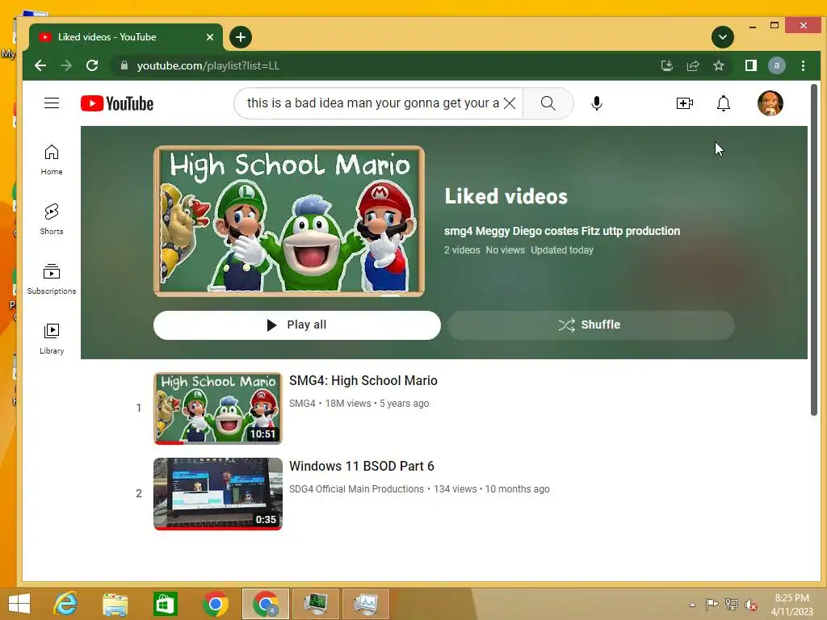Open the Windows 11 BSOD Part 6 title
This screenshot has width=827, height=620.
pyautogui.click(x=361, y=466)
